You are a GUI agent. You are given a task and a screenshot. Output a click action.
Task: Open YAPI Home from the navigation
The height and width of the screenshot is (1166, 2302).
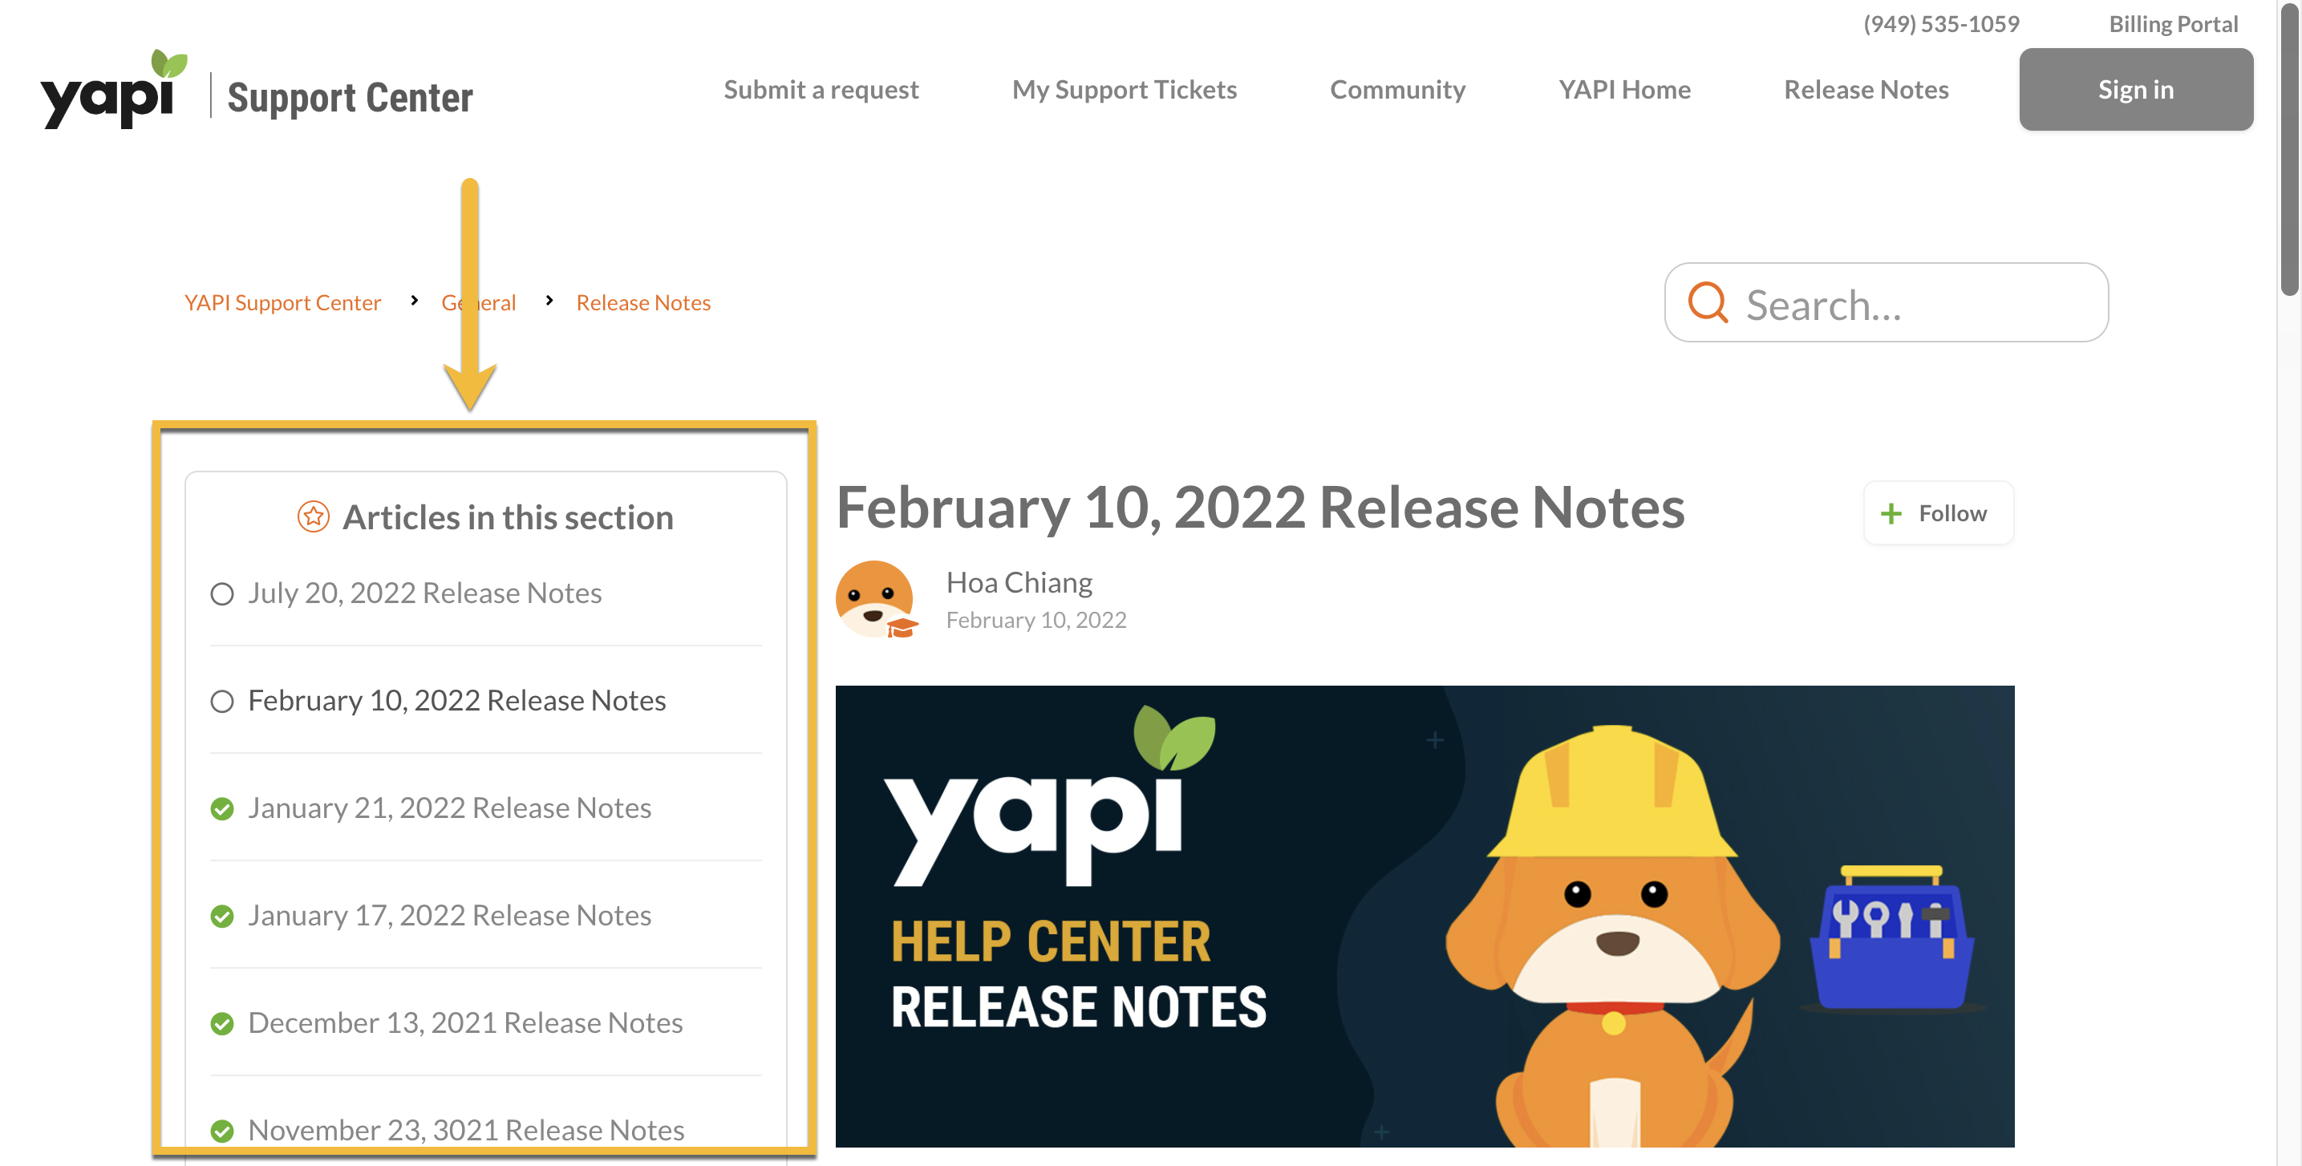coord(1623,89)
